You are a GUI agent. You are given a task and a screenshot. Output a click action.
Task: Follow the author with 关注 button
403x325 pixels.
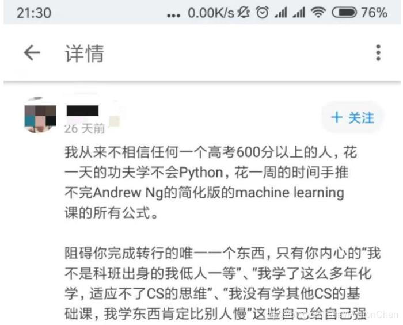click(352, 118)
